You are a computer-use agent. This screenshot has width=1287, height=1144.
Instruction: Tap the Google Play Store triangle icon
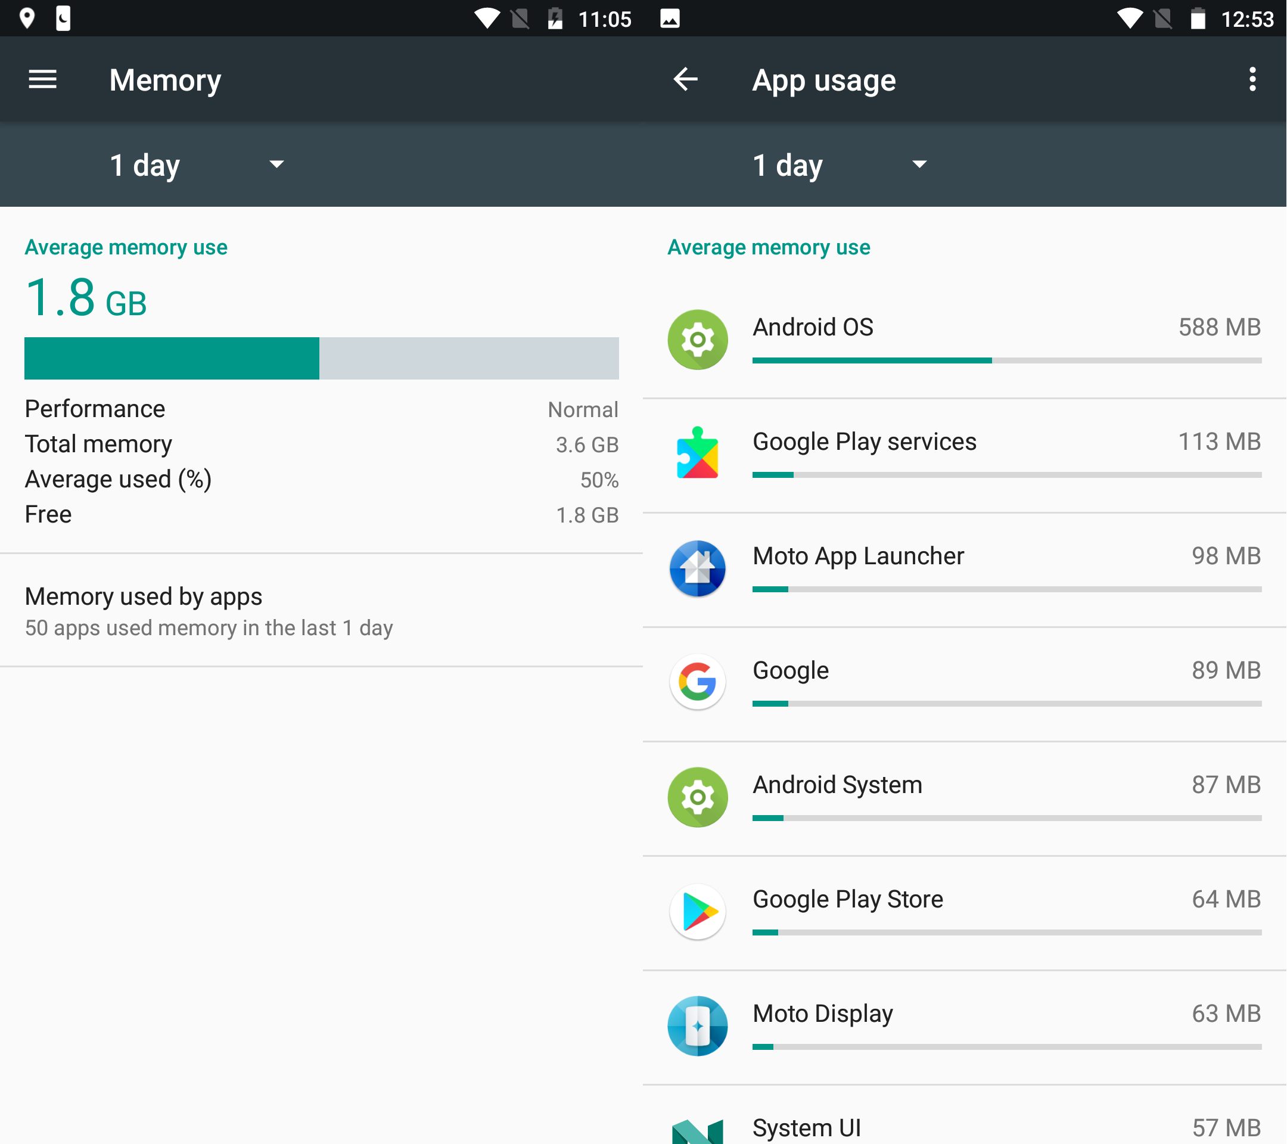coord(698,911)
